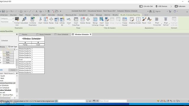The width and height of the screenshot is (189, 106).
Task: Insert a column in schedule
Action: click(40, 20)
